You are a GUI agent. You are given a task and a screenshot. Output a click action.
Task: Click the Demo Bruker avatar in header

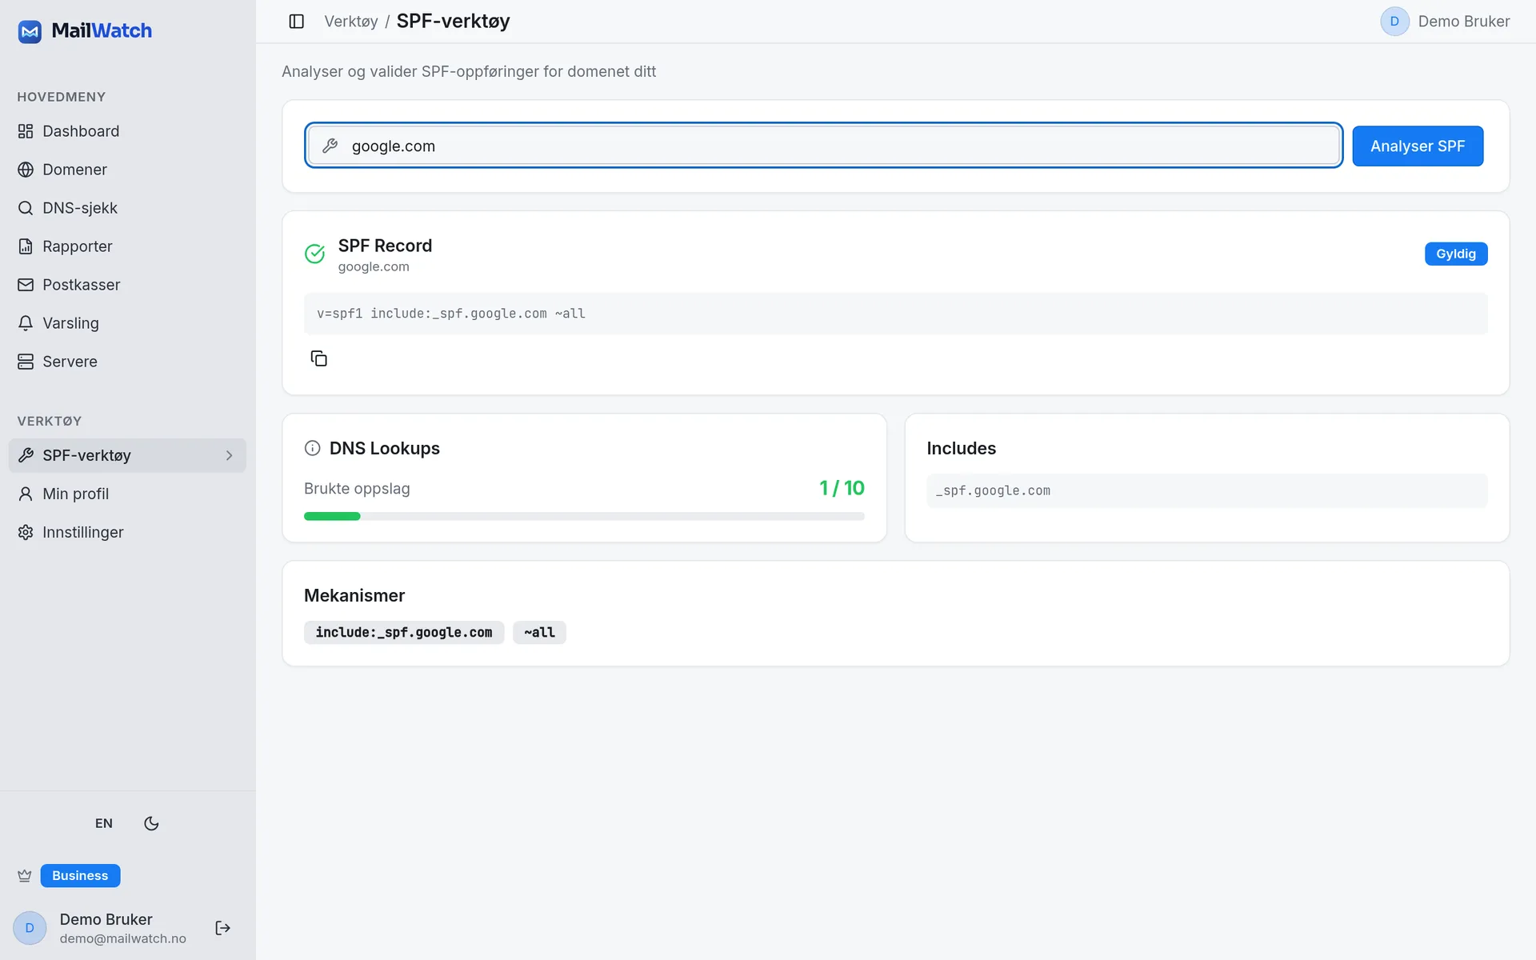1394,22
